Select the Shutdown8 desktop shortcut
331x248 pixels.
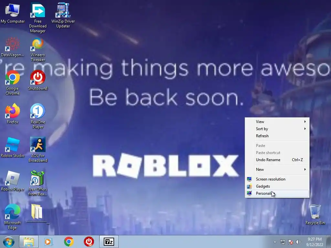[x=38, y=80]
